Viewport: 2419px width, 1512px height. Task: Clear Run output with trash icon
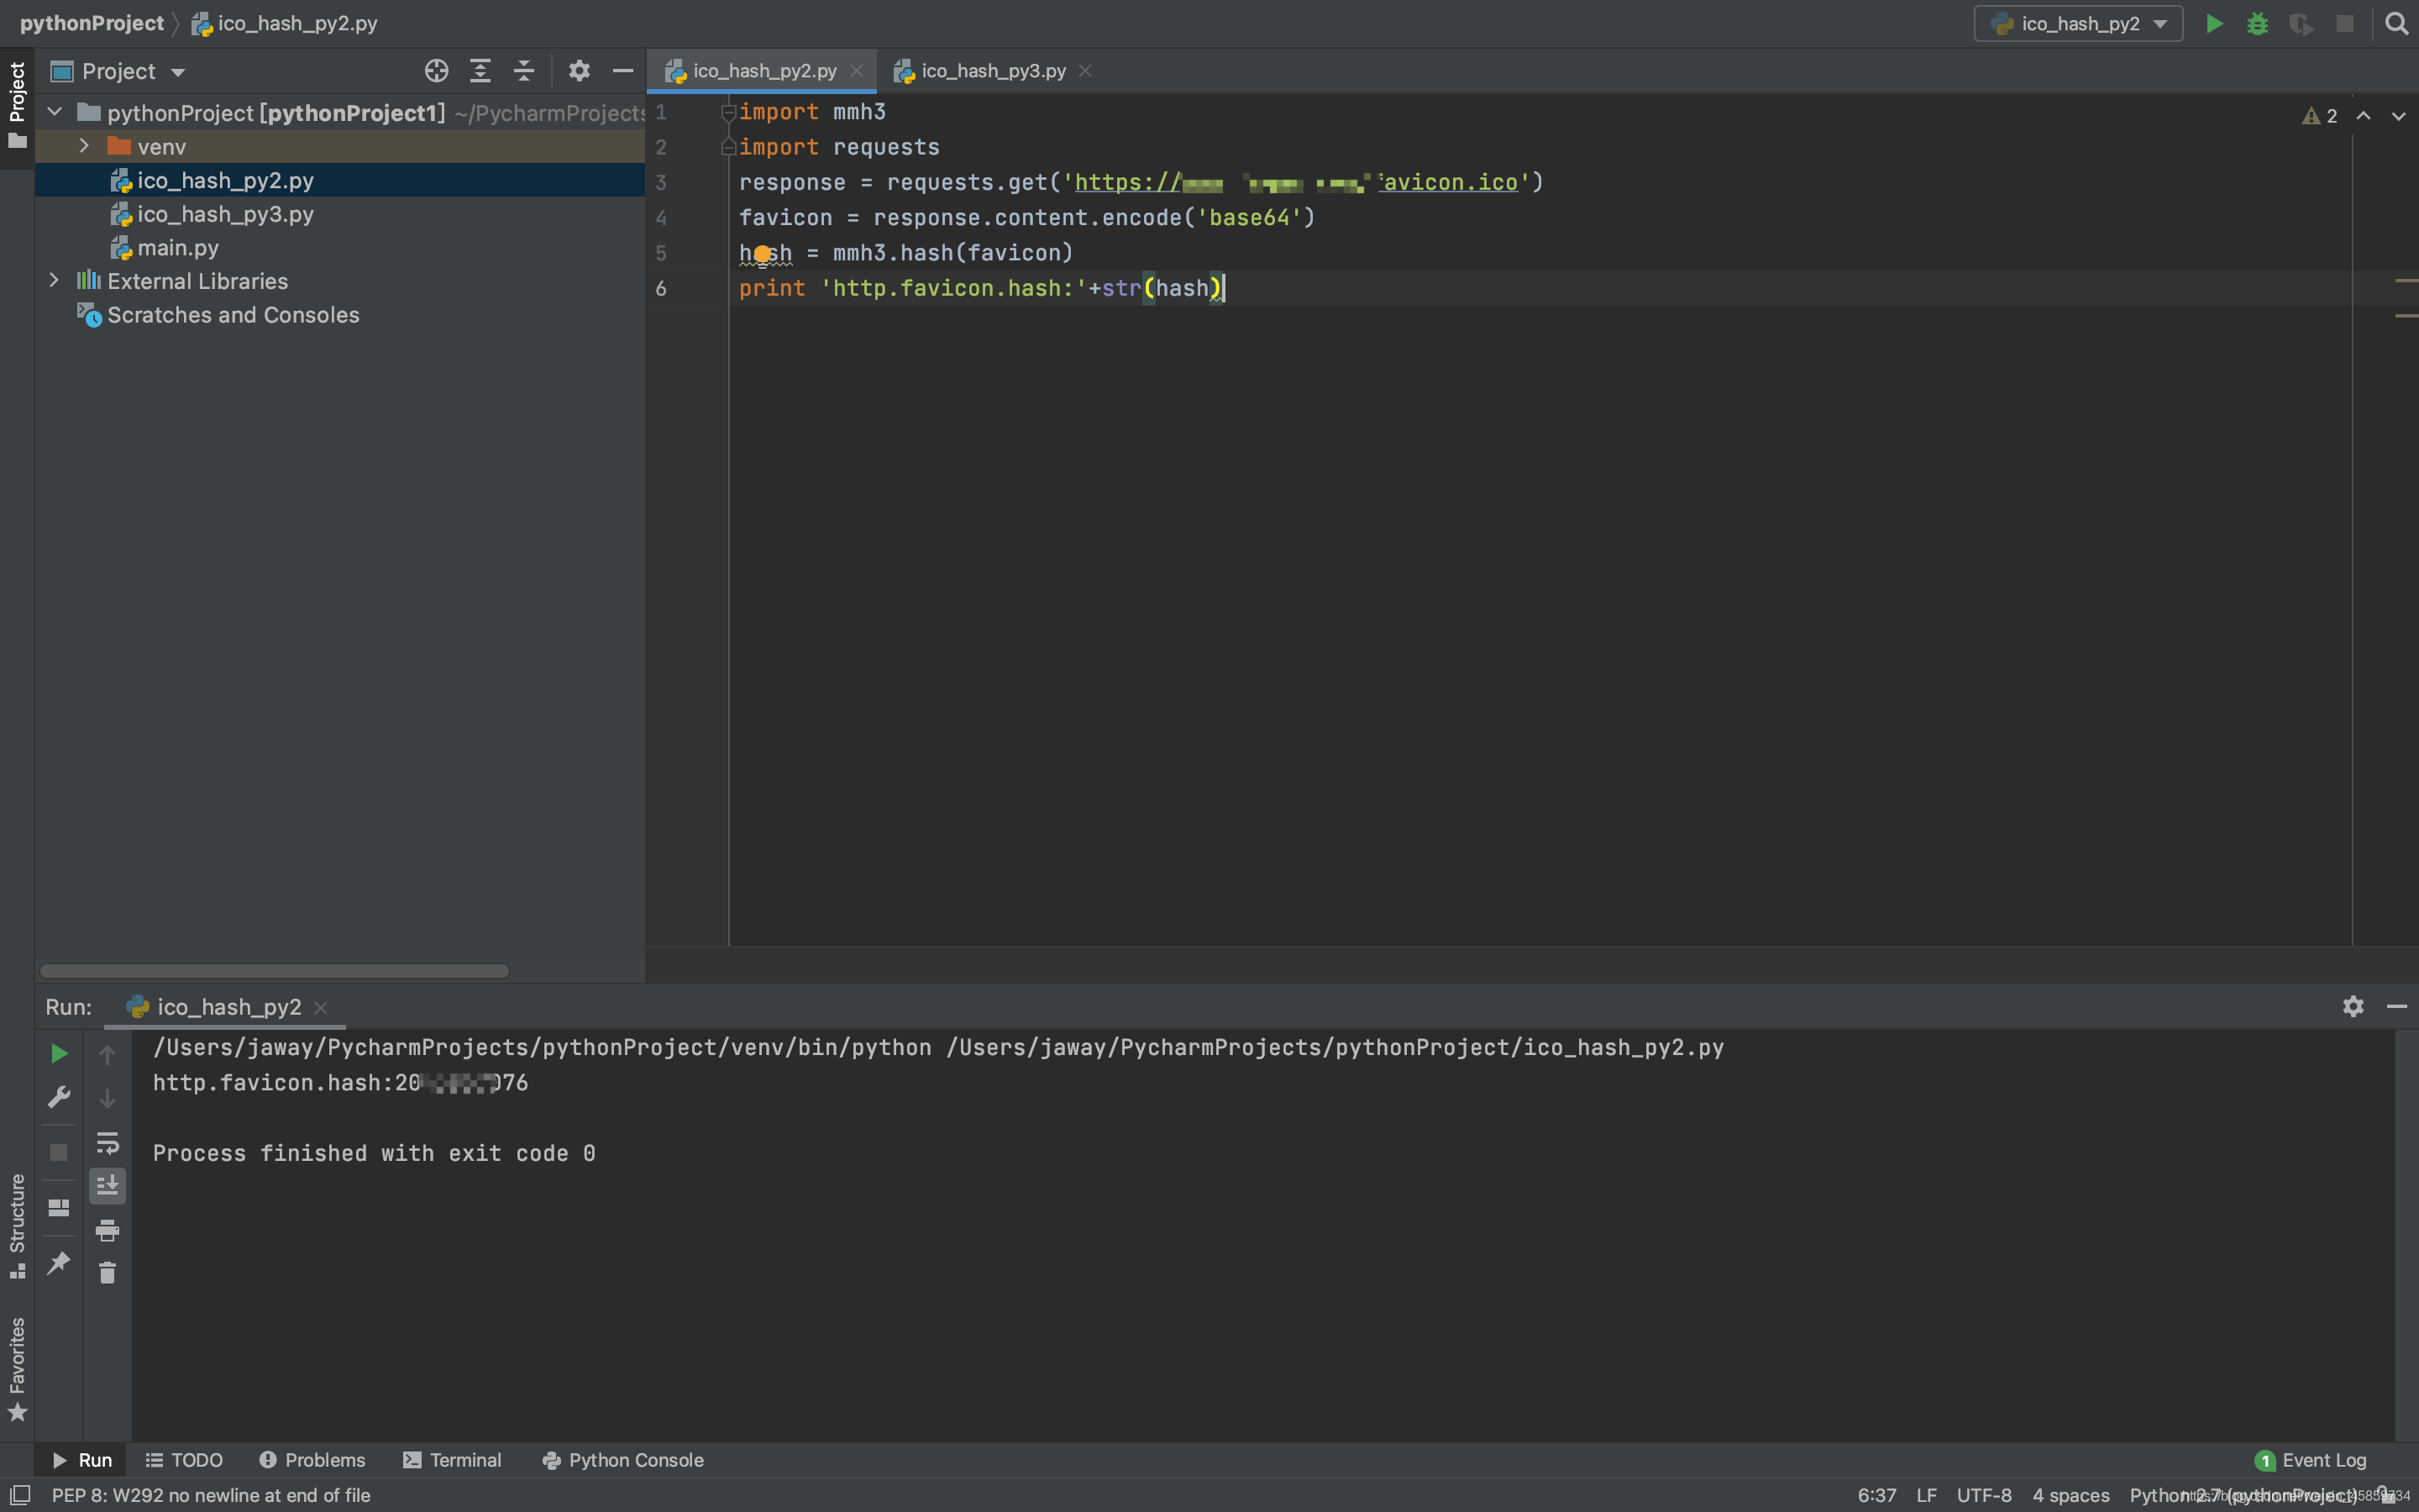click(107, 1273)
